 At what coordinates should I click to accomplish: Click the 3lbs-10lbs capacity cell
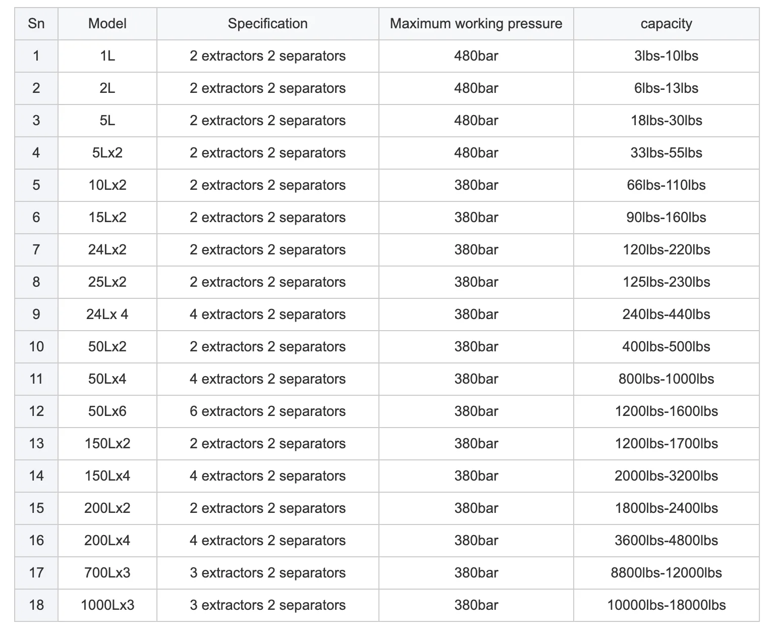tap(666, 56)
